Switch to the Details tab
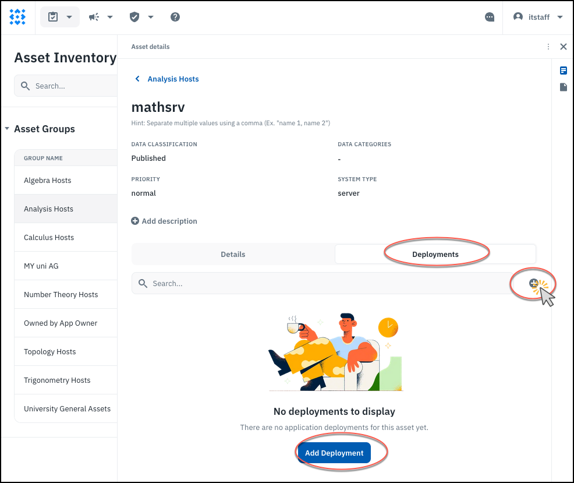 point(233,254)
